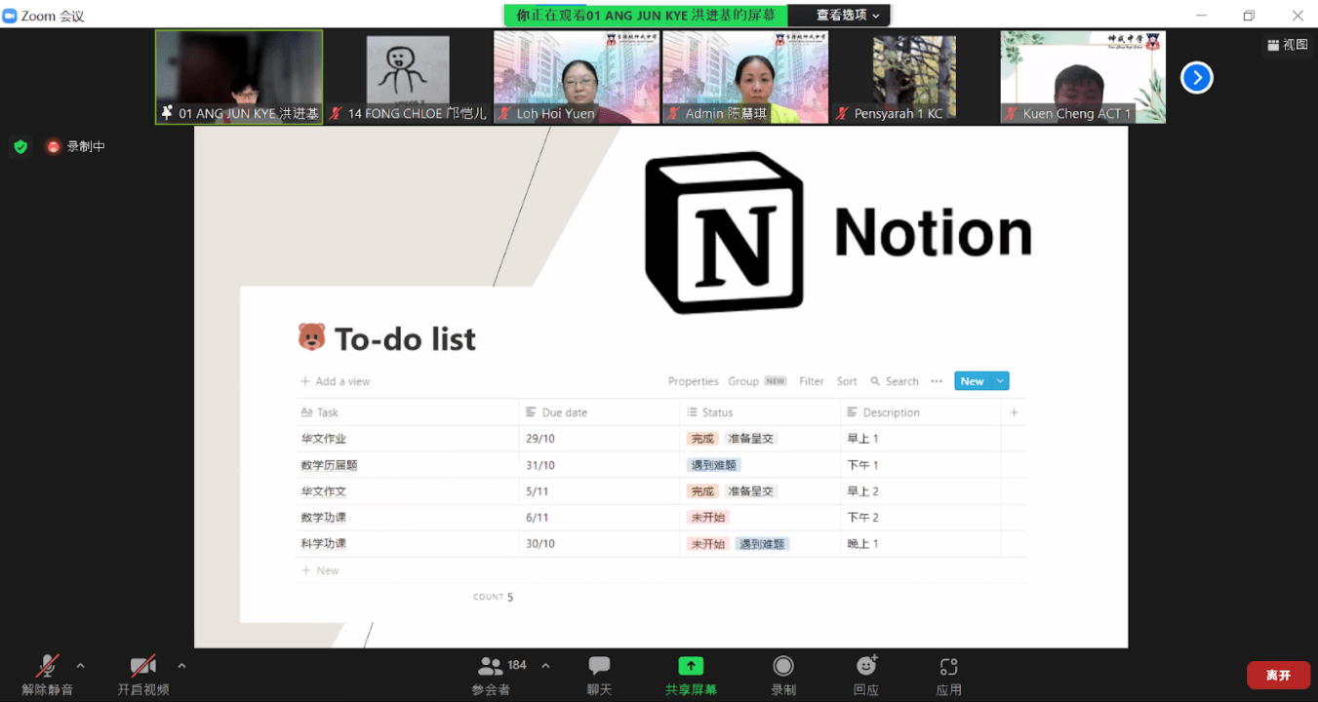This screenshot has width=1318, height=702.
Task: Open the chat panel
Action: (x=599, y=666)
